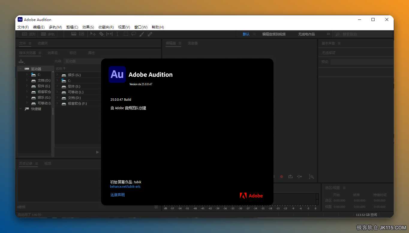Switch to the 视频 tab
The image size is (409, 233).
pyautogui.click(x=48, y=163)
